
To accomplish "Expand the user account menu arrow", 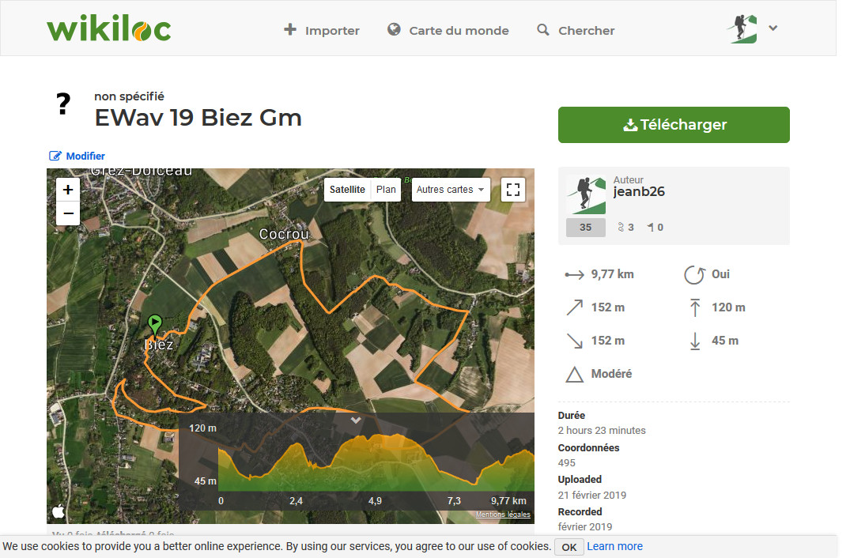I will 773,28.
